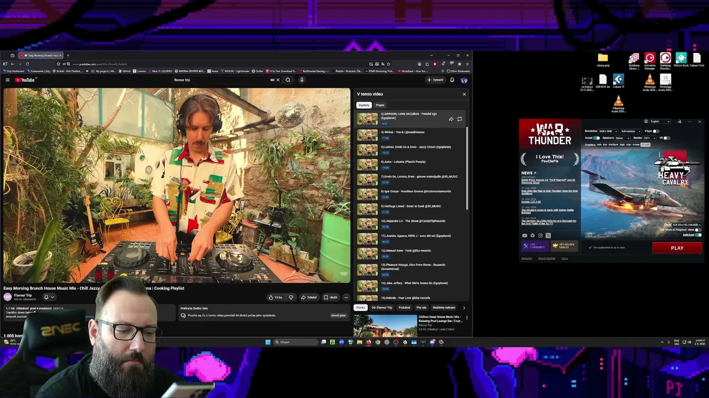Switch to the Prepis transcript chip
This screenshot has width=709, height=398.
380,105
